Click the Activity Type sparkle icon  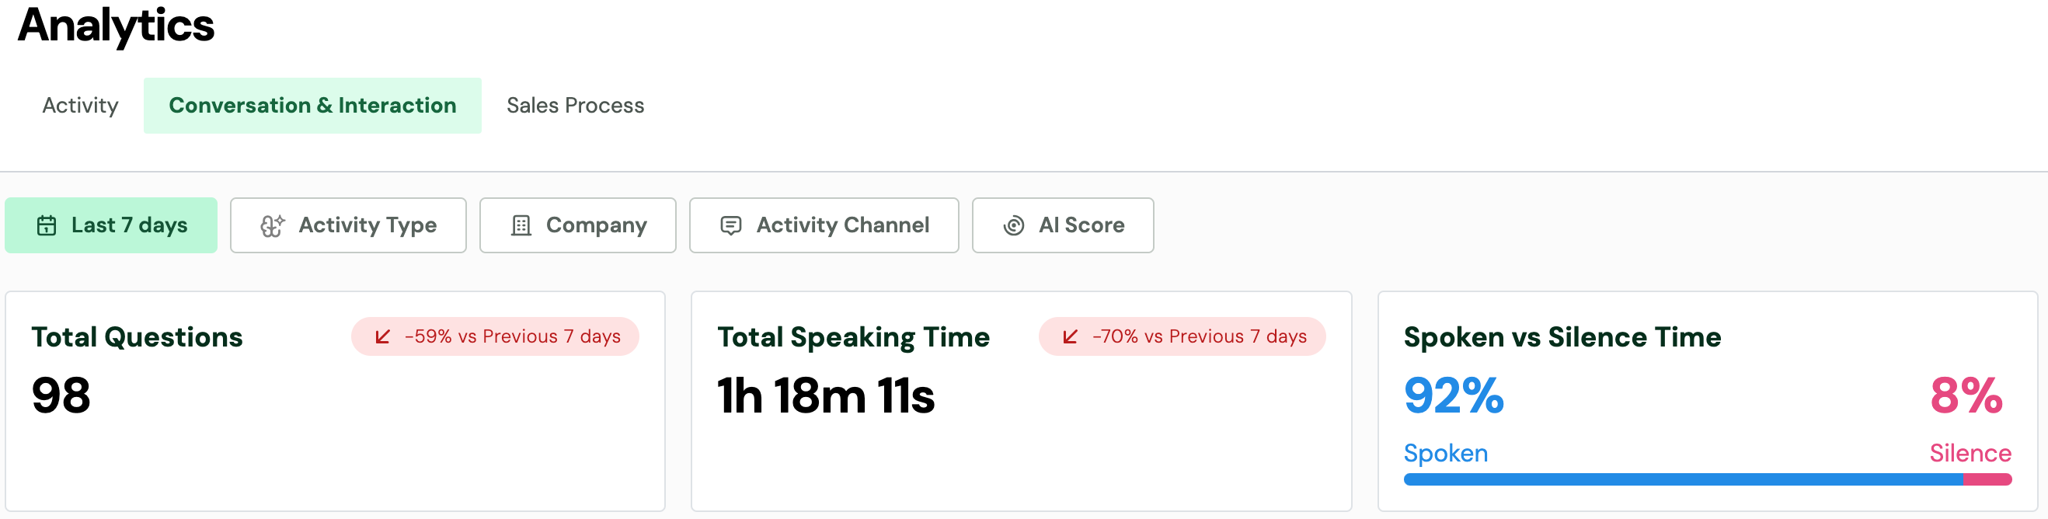click(x=272, y=226)
